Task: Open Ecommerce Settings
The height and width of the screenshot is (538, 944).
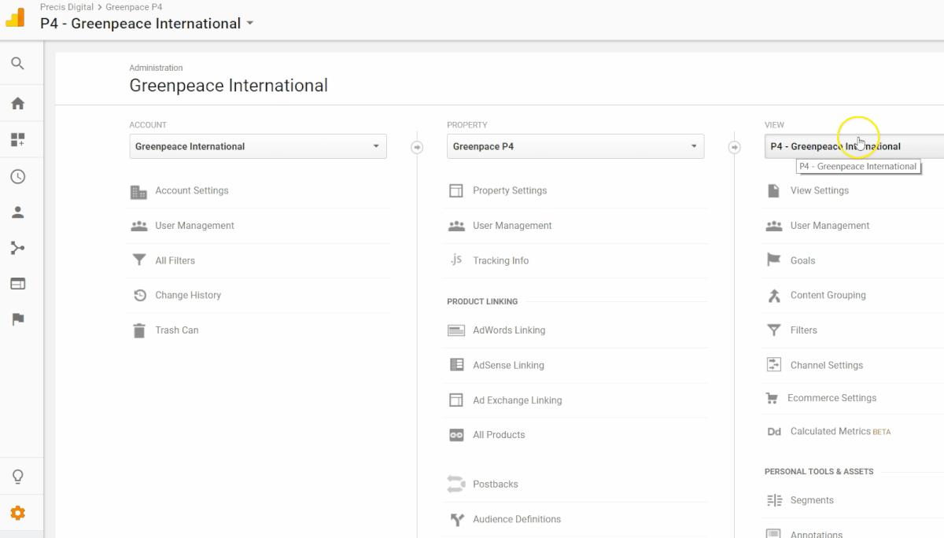Action: [x=832, y=398]
